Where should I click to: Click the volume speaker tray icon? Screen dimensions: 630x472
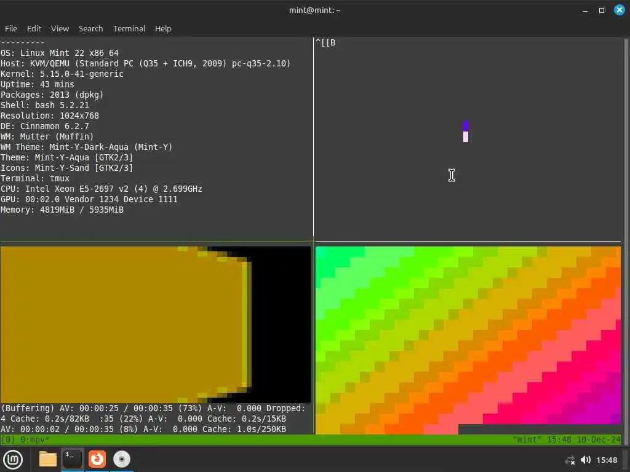(586, 460)
